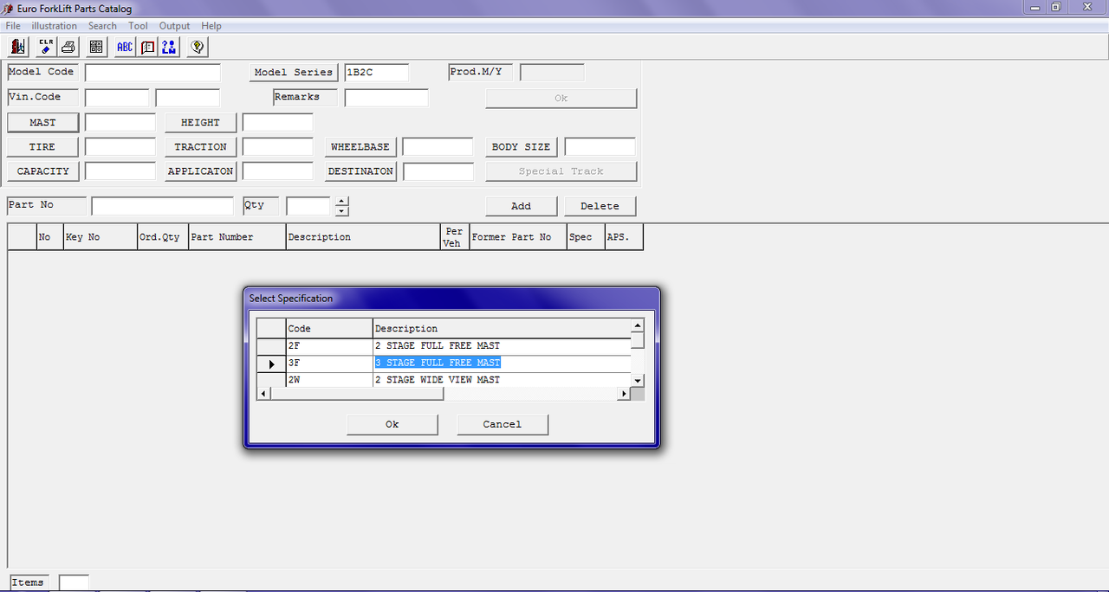Click the Model Code input field
Viewport: 1109px width, 592px height.
(x=152, y=73)
